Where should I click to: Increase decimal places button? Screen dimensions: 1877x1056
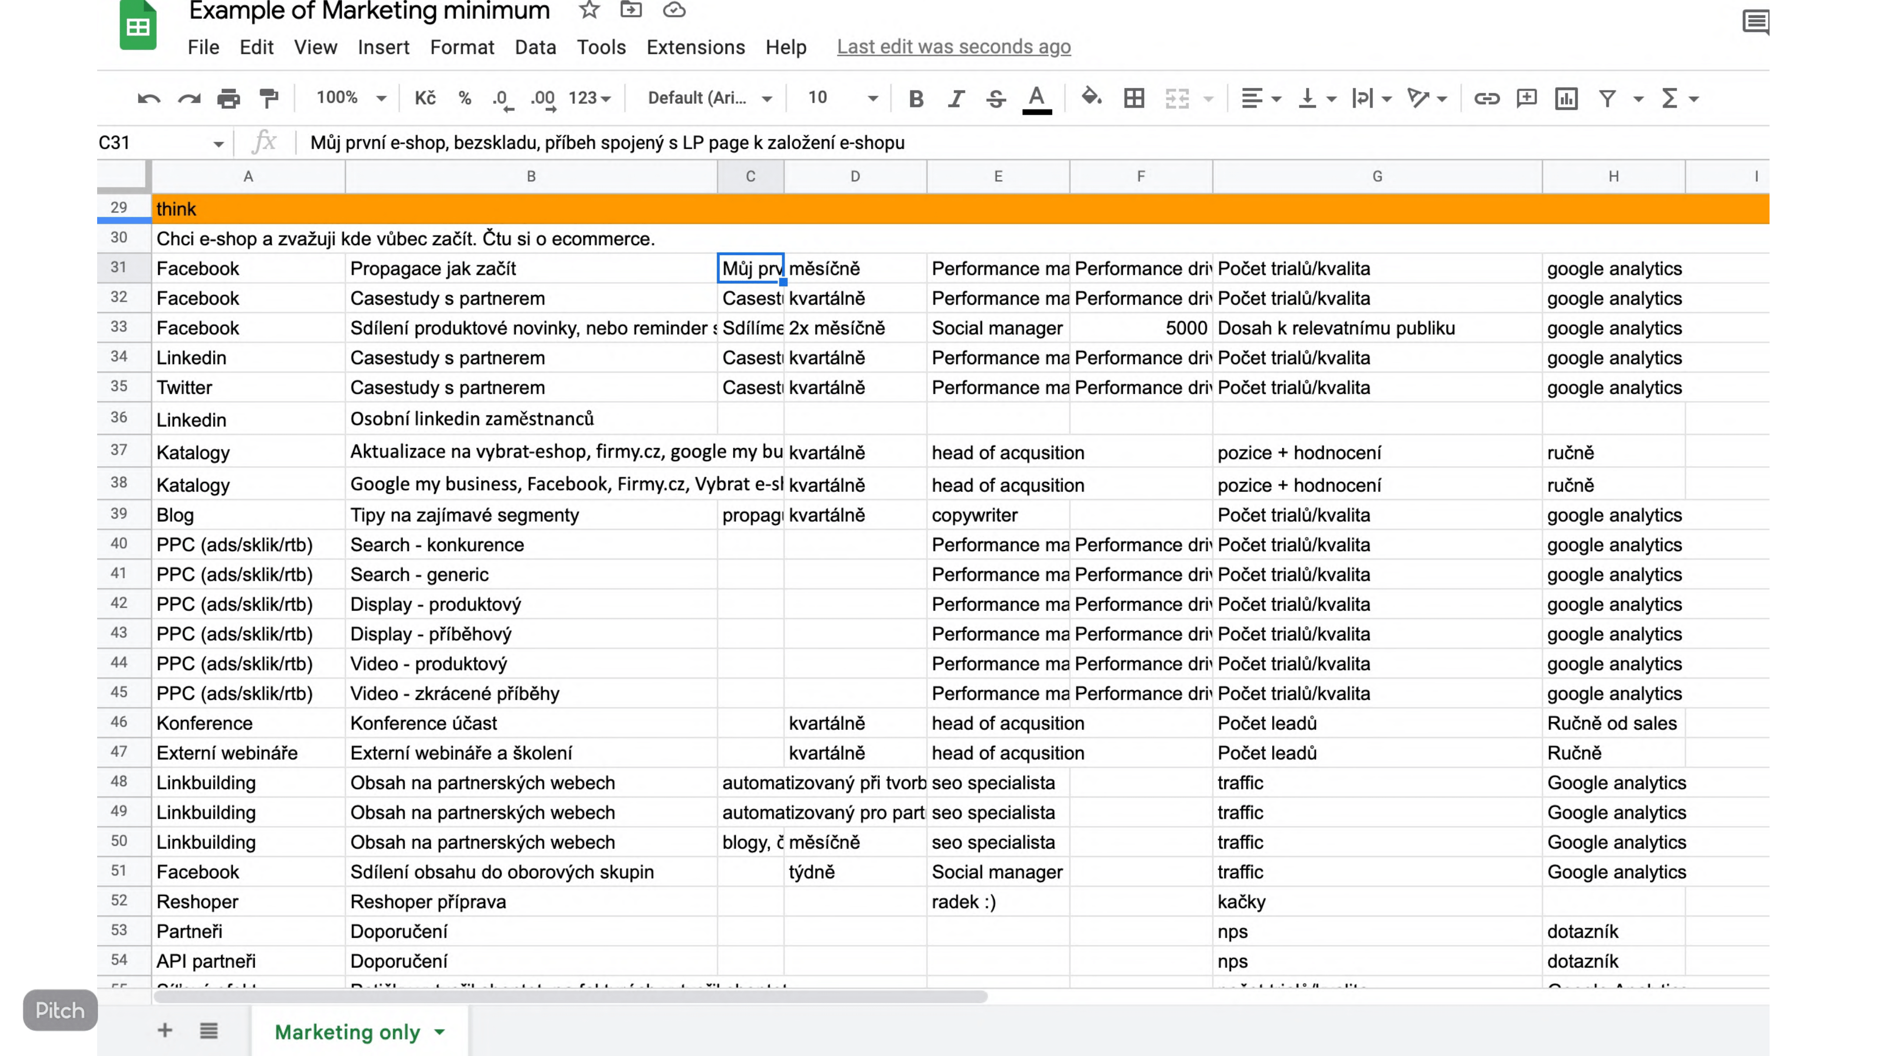click(543, 99)
